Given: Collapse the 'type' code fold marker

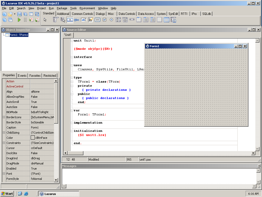Looking at the screenshot, I should (x=72, y=77).
